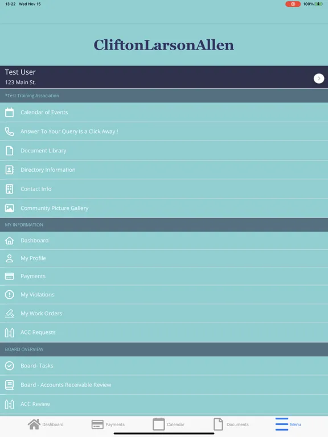The width and height of the screenshot is (328, 437).
Task: Click the house icon beside the Dashboard menu row
Action: pyautogui.click(x=10, y=241)
